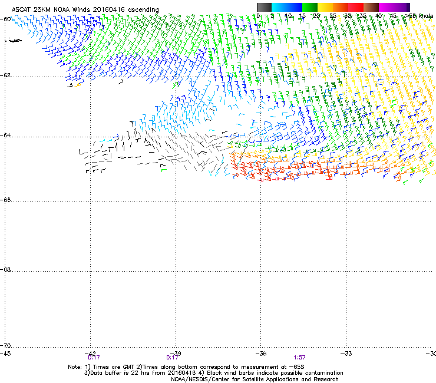Click the -42 longitude axis label
436x383 pixels.
click(x=90, y=353)
